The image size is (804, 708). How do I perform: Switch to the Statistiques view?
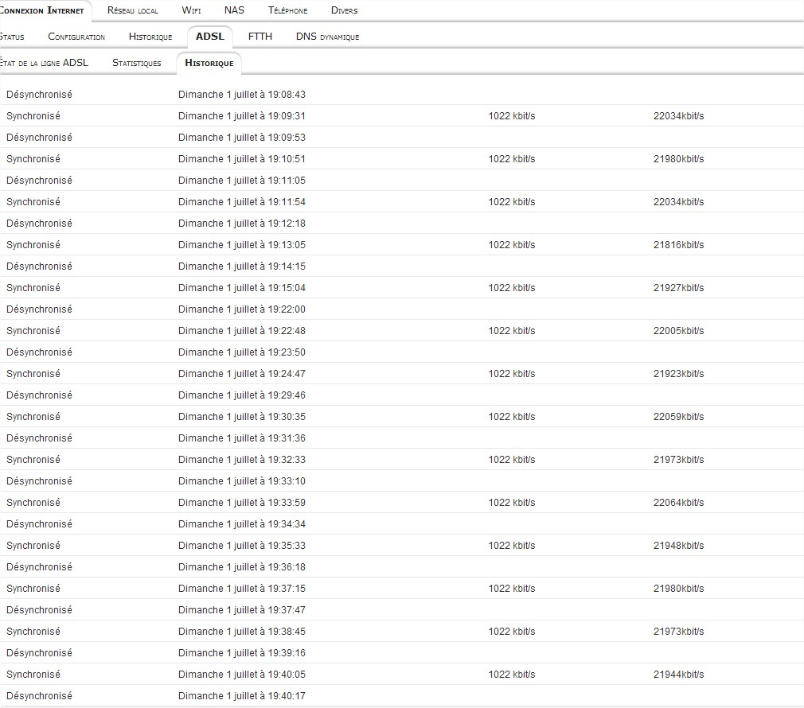pyautogui.click(x=136, y=62)
